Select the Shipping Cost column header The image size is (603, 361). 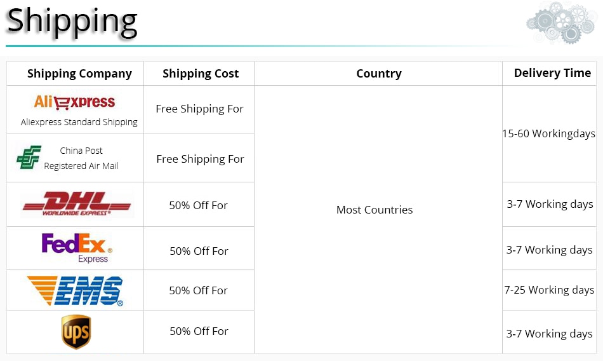(x=201, y=74)
